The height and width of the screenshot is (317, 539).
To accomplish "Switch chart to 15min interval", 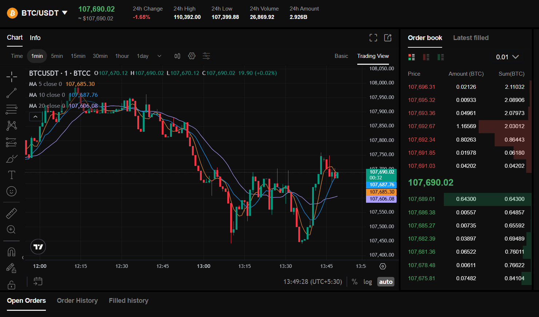I will 78,56.
